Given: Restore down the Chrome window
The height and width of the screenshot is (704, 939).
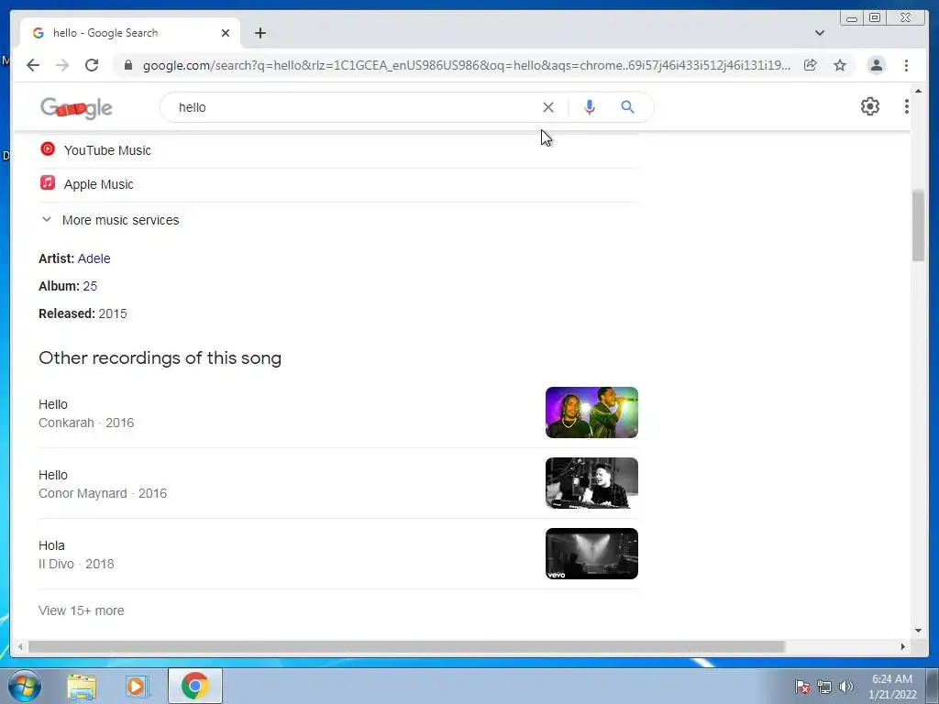Looking at the screenshot, I should tap(874, 18).
